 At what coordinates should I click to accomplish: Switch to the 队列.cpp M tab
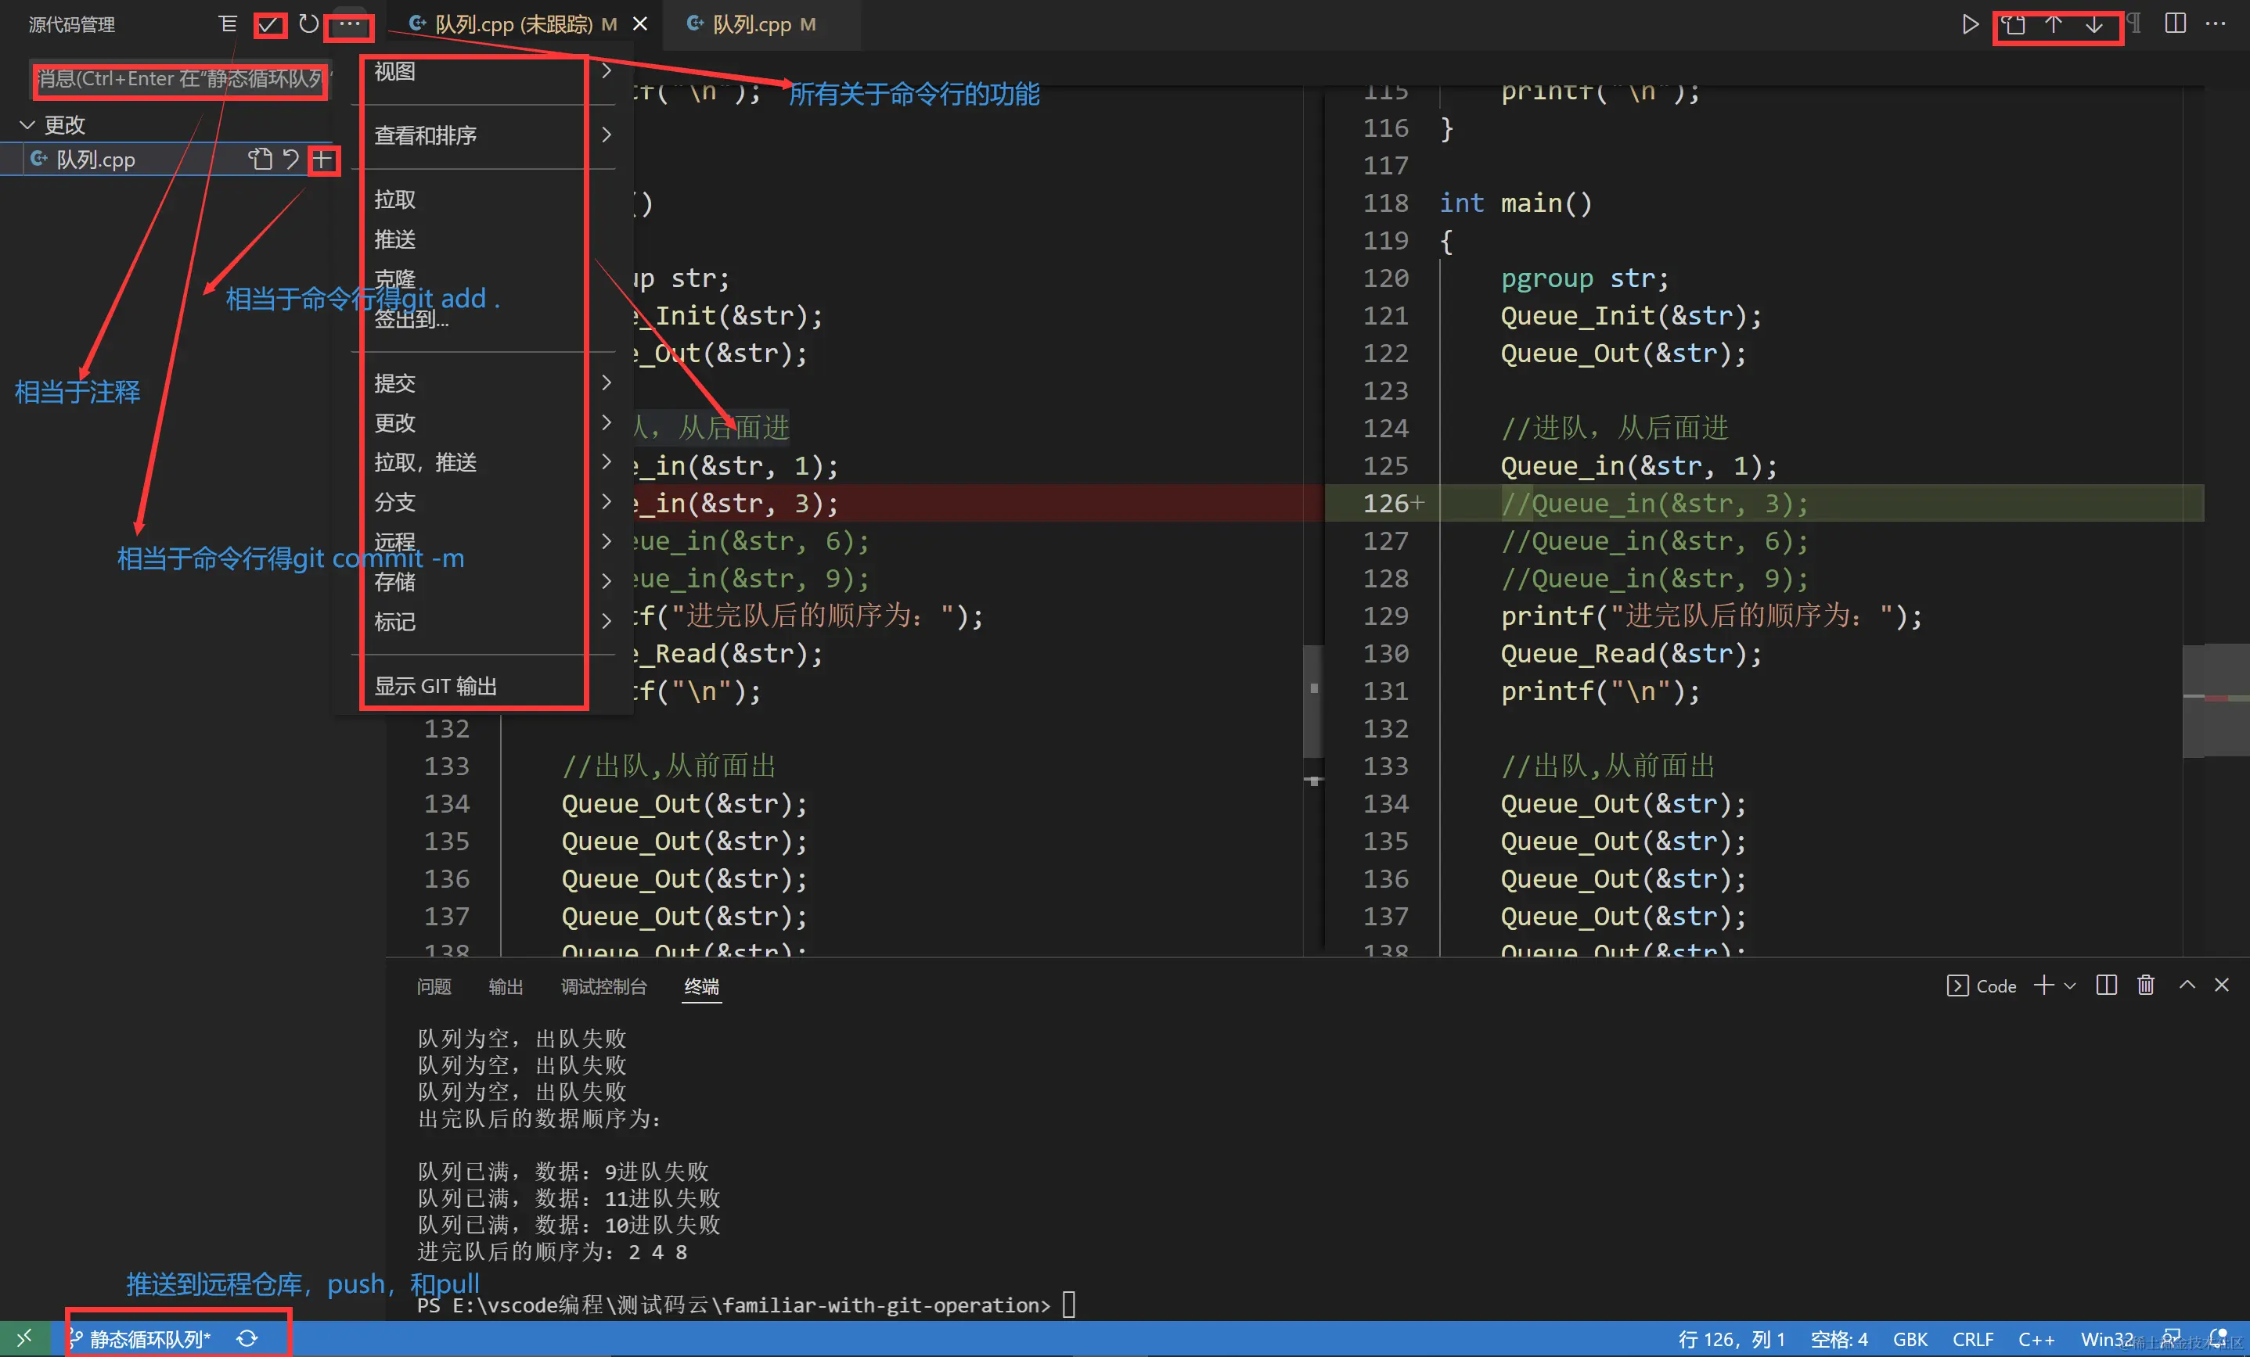(763, 25)
